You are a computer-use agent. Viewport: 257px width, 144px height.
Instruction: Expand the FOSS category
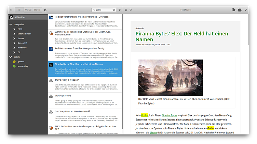point(14,29)
